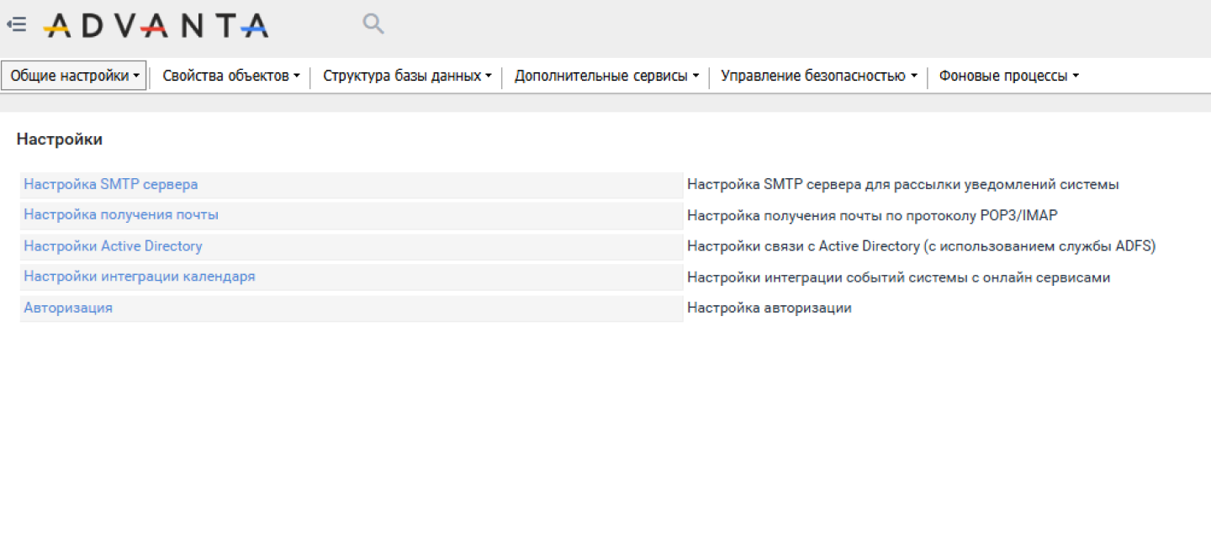This screenshot has width=1211, height=538.
Task: Open the Фоновые процессы menu
Action: tap(1008, 76)
